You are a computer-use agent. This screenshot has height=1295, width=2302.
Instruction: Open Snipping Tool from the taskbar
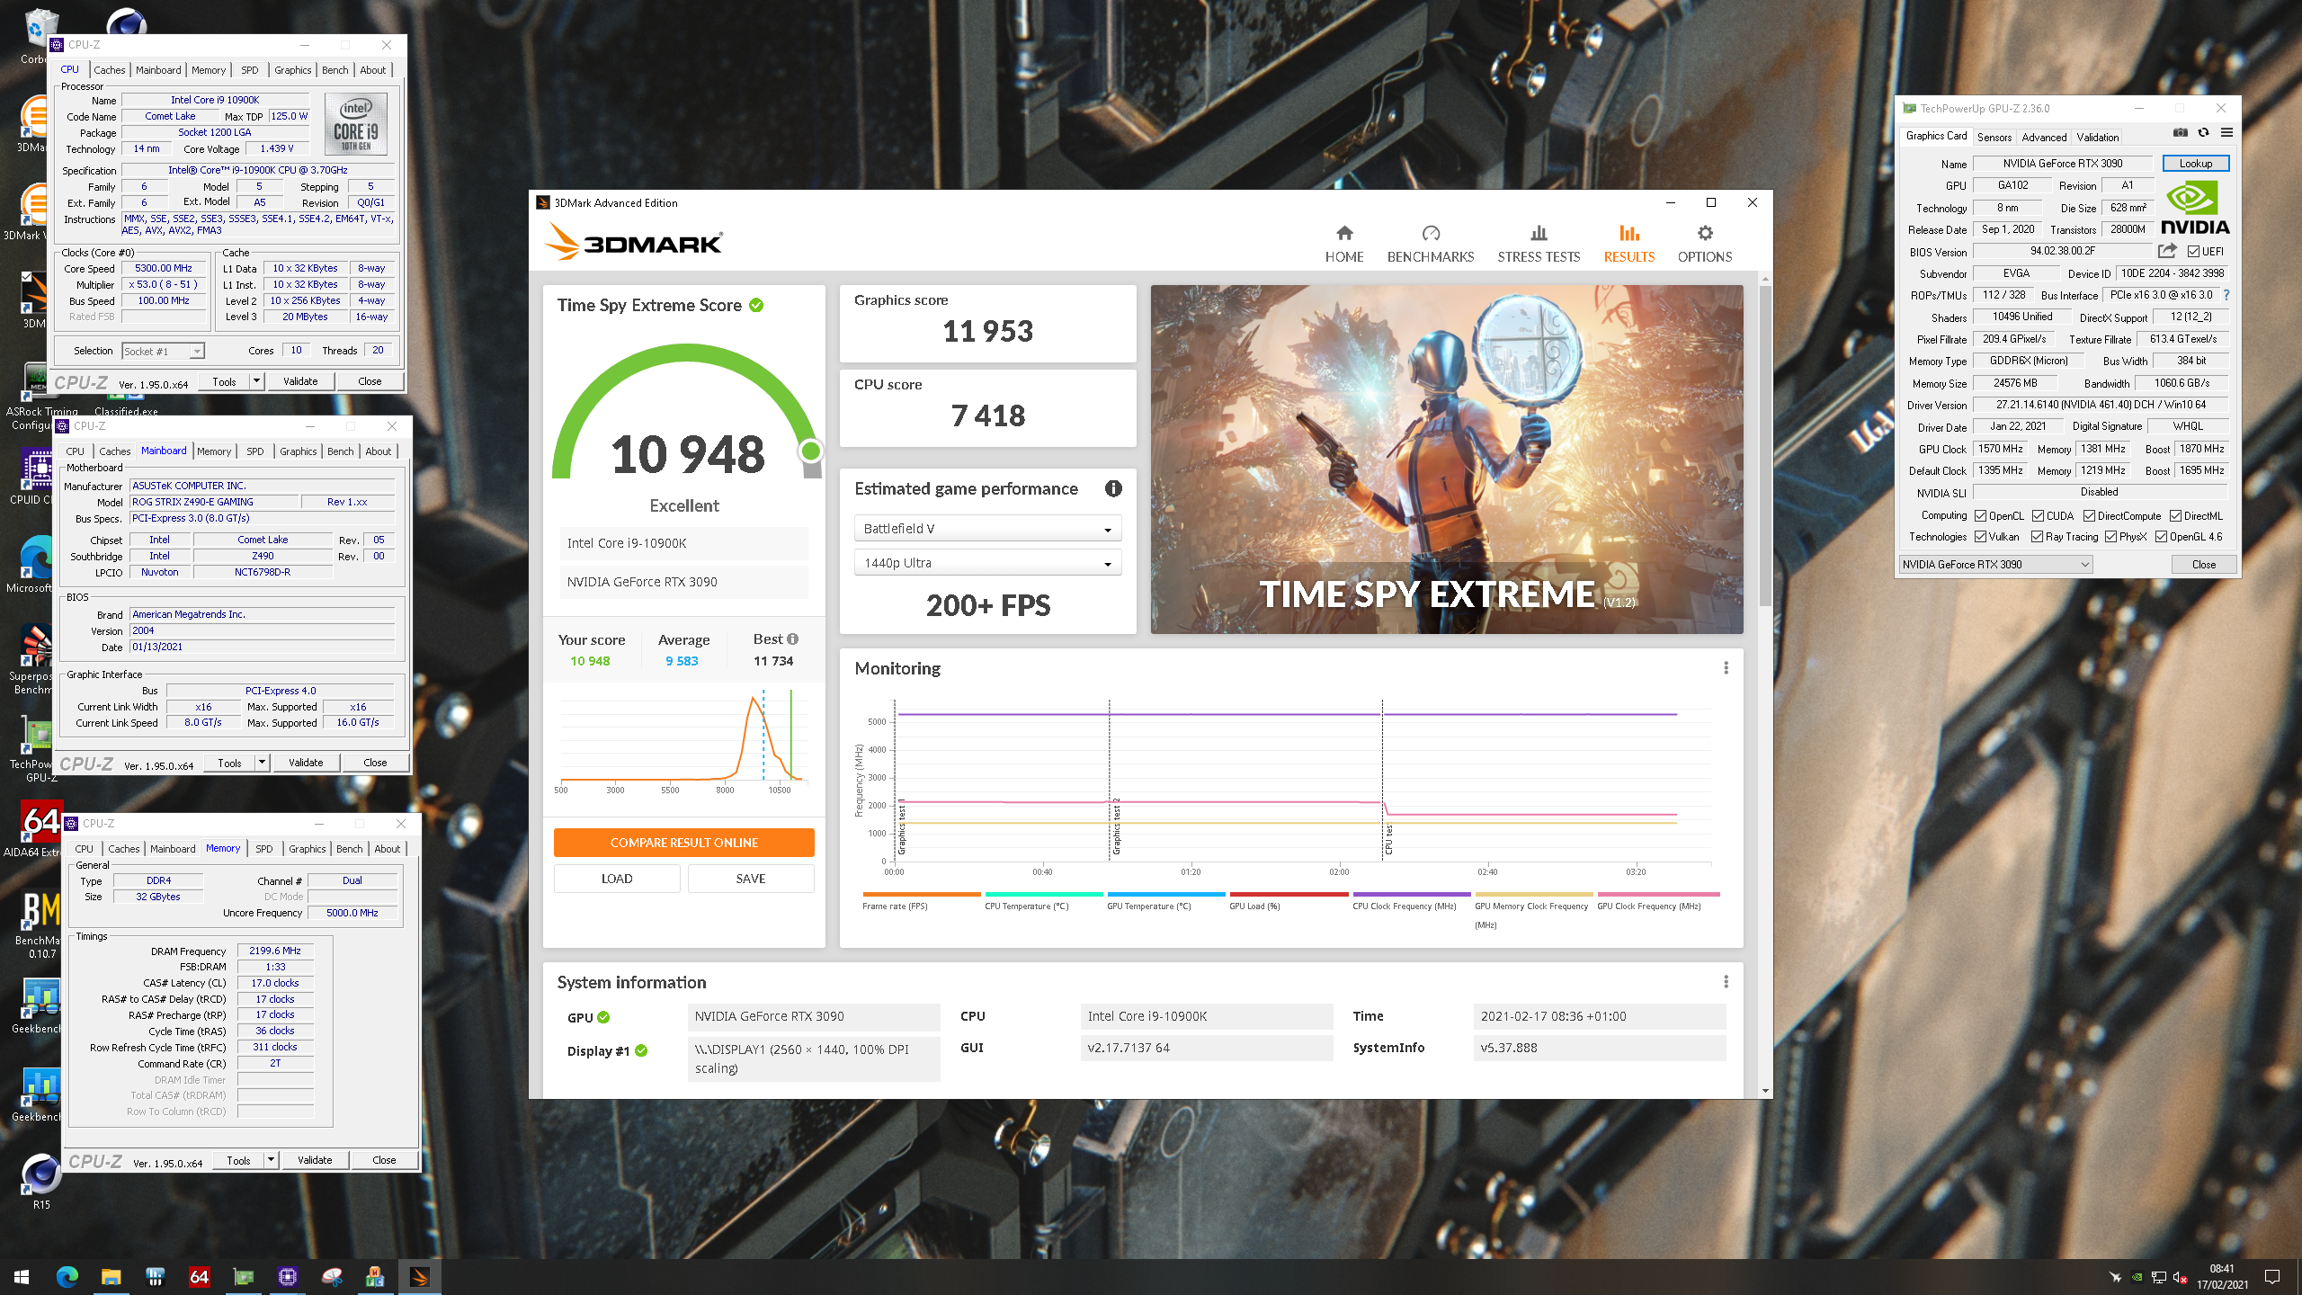(331, 1276)
